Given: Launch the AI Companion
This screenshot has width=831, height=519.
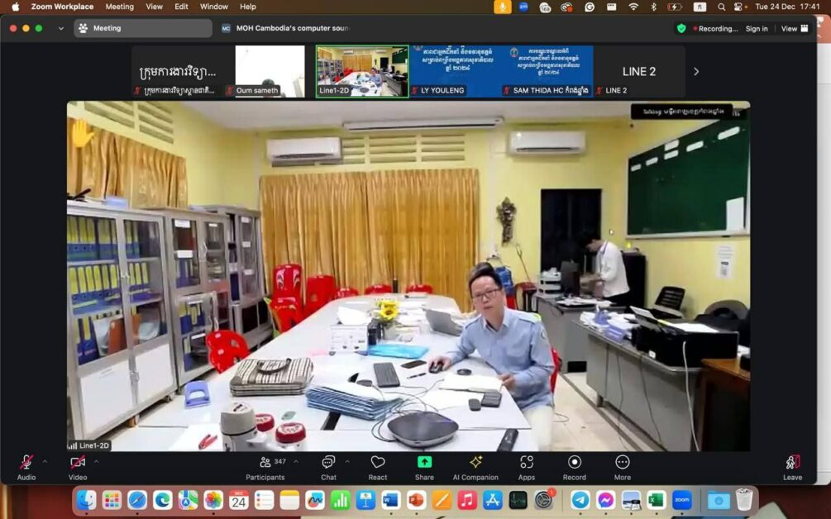Looking at the screenshot, I should pyautogui.click(x=475, y=464).
